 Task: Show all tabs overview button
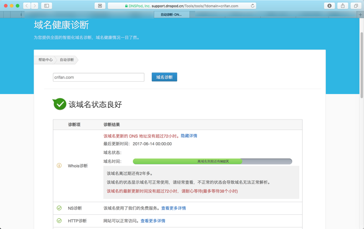356,6
